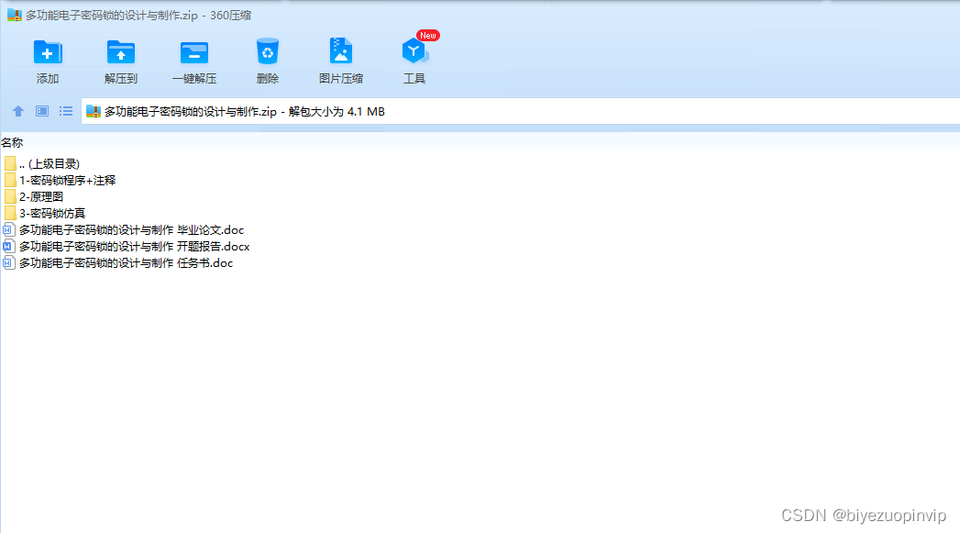
Task: Select the 2-原理图 folder name
Action: point(41,196)
